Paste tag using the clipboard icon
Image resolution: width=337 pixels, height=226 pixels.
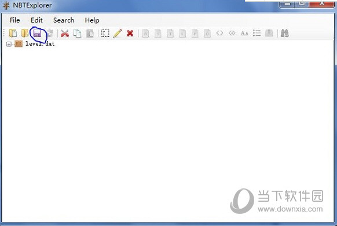tap(90, 34)
